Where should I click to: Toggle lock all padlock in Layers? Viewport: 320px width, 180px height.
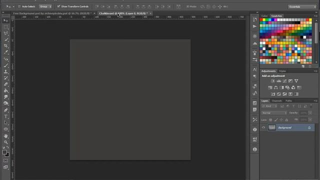[286, 120]
